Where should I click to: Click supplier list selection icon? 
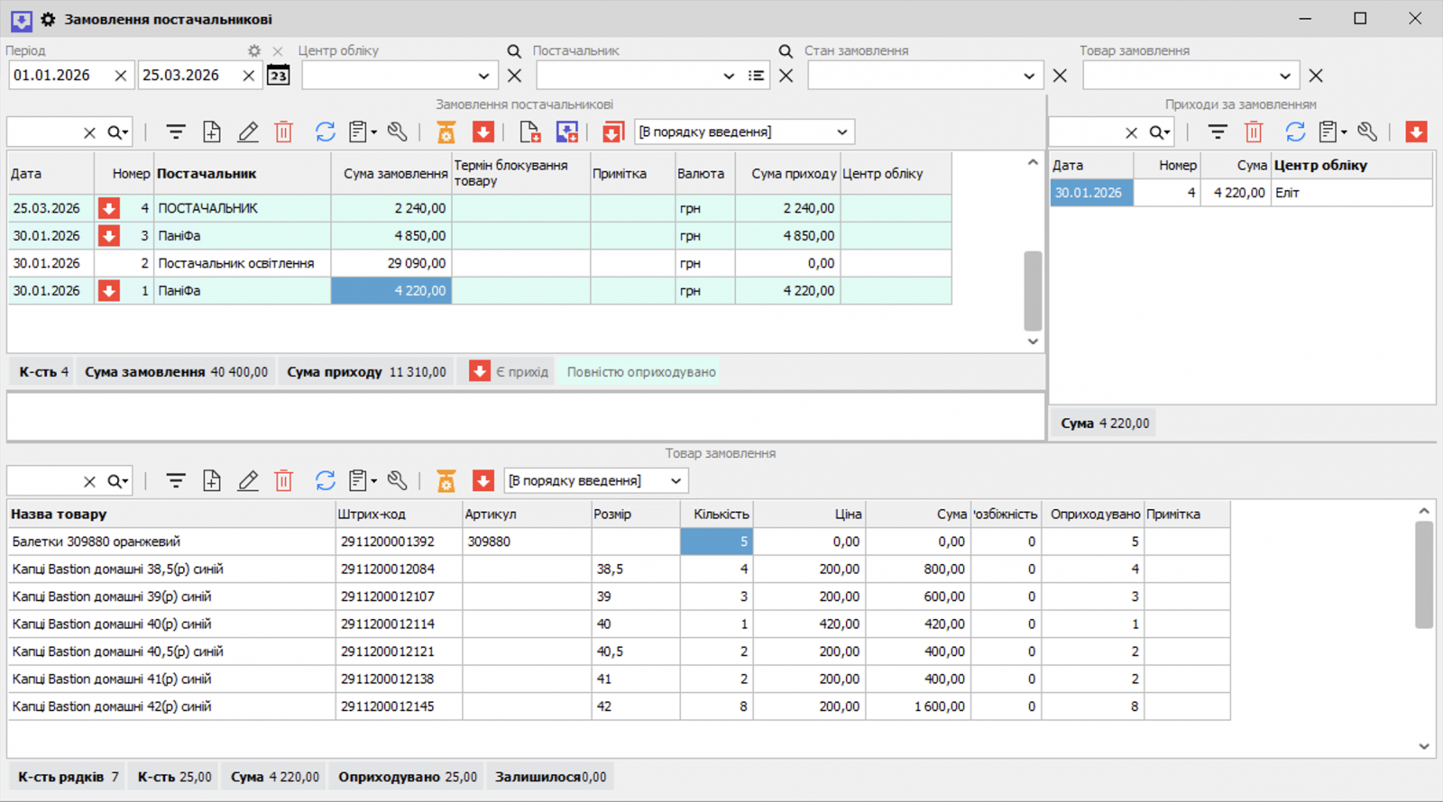(x=757, y=76)
